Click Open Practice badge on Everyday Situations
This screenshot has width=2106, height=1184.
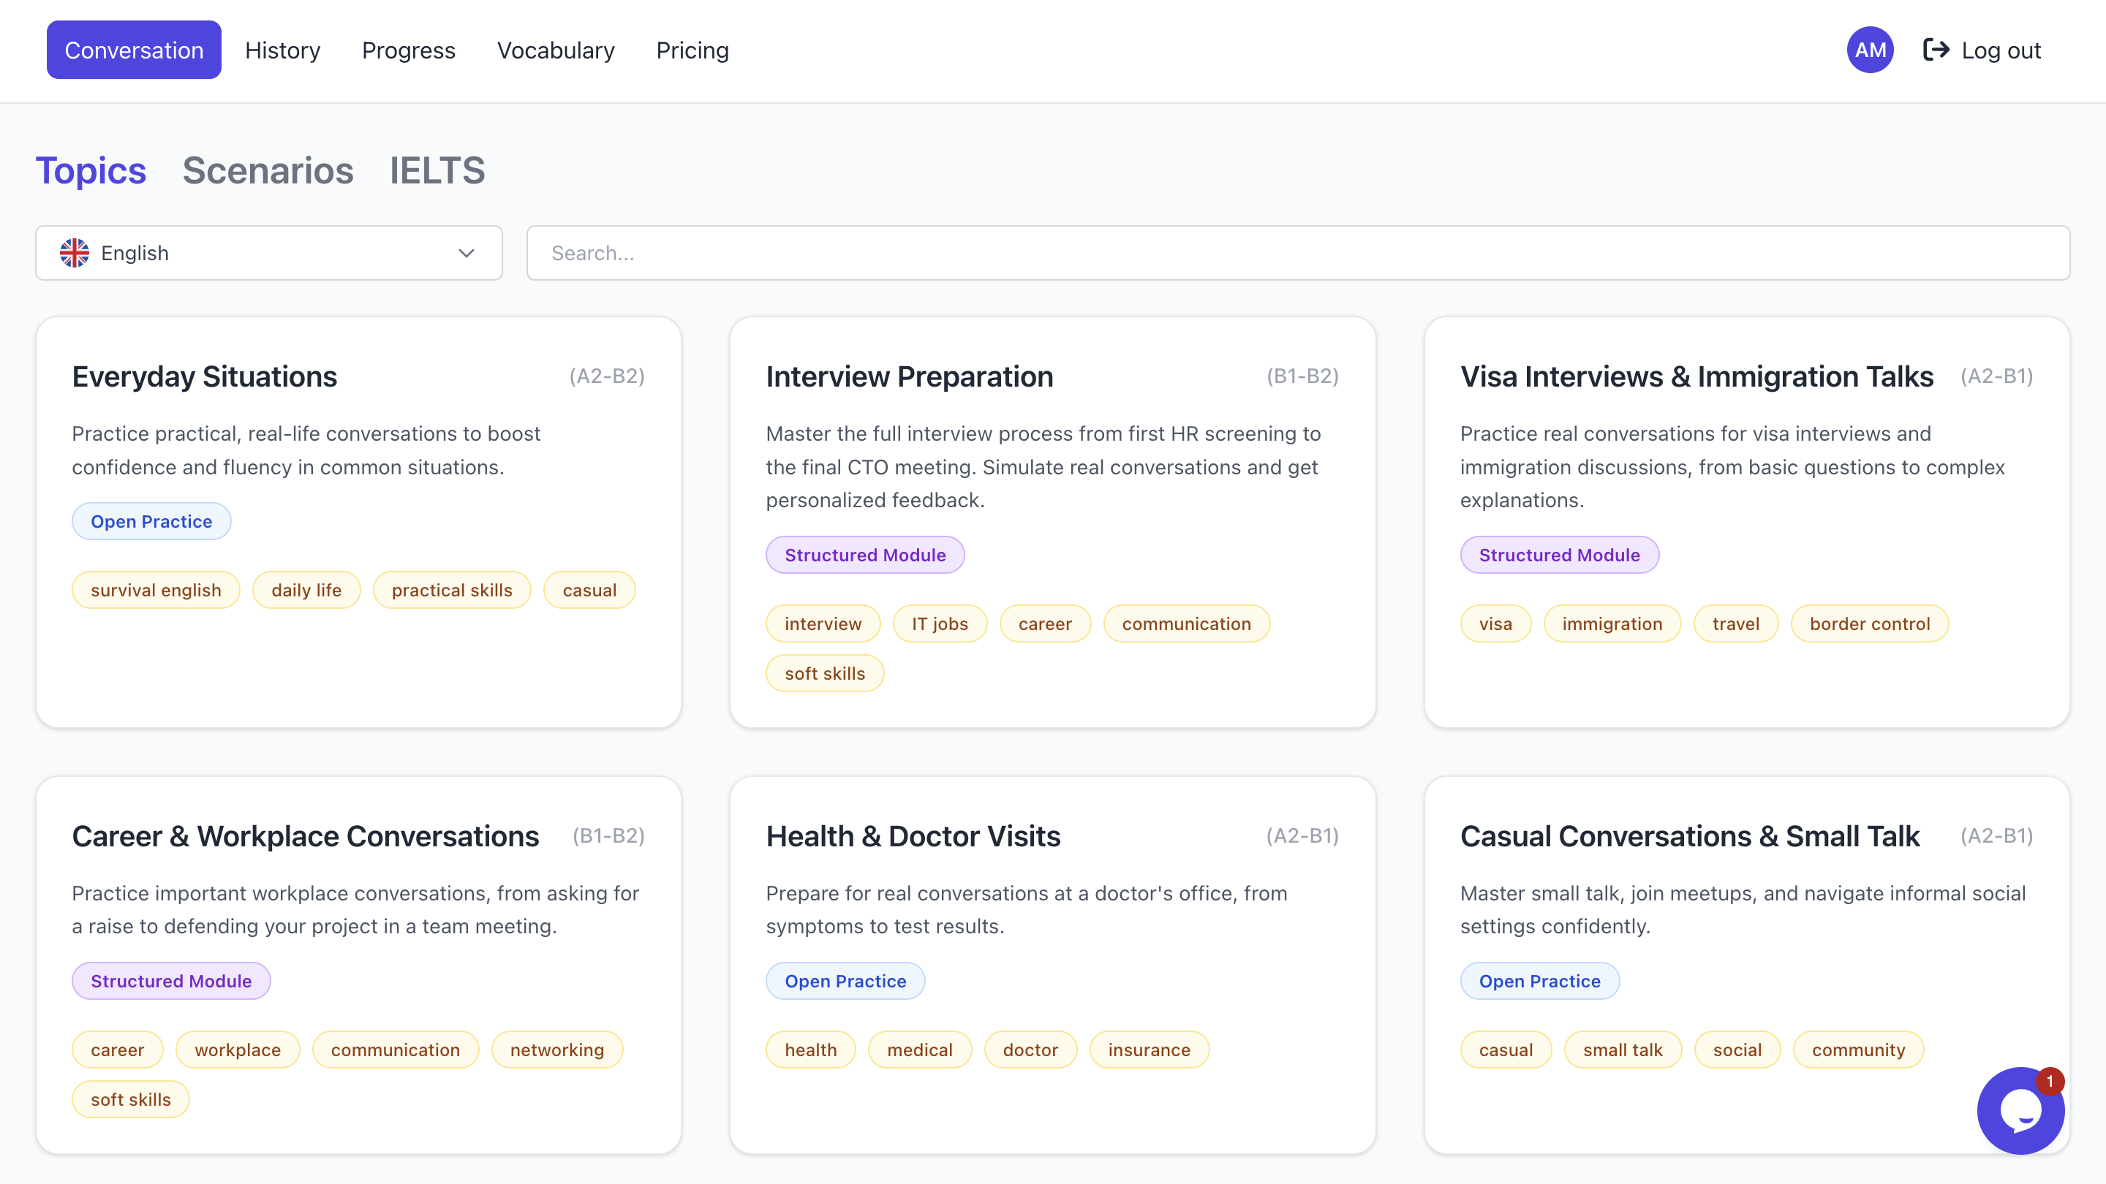click(x=151, y=521)
